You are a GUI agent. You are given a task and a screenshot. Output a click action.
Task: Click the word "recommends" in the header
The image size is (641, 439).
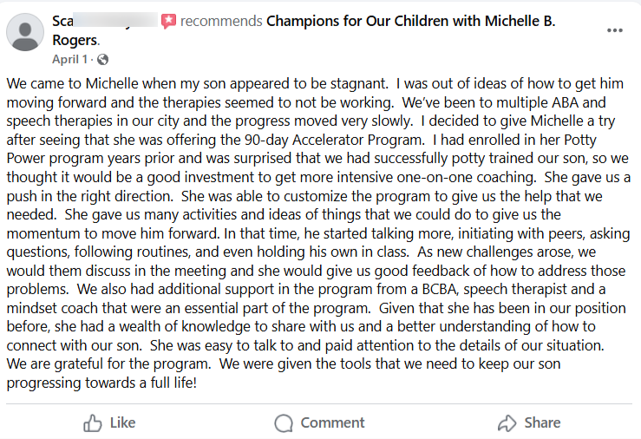(221, 21)
